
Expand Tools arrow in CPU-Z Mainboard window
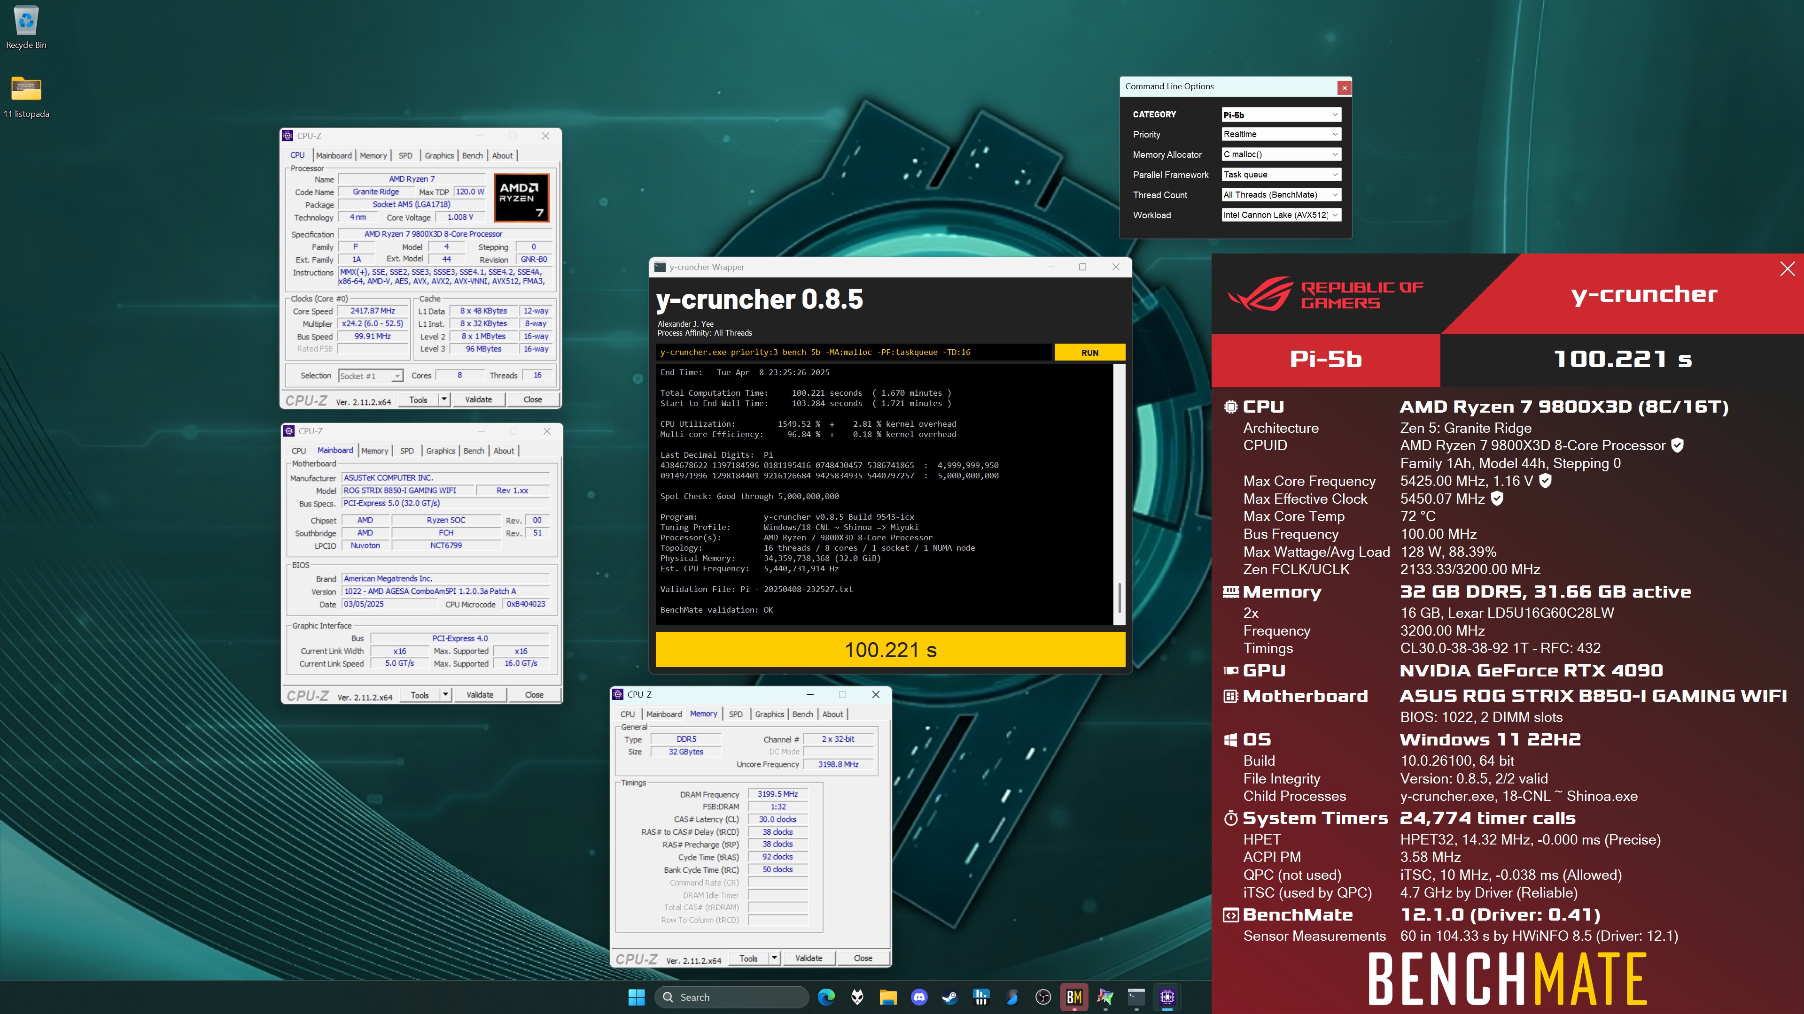pos(445,695)
